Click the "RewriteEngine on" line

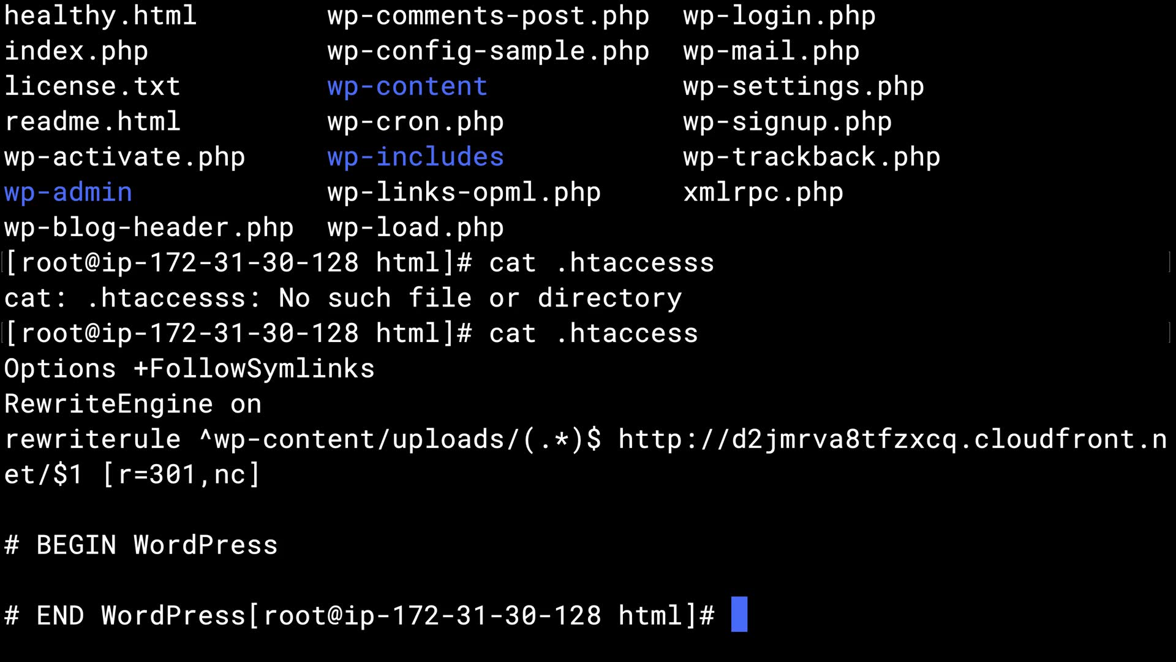click(x=133, y=405)
